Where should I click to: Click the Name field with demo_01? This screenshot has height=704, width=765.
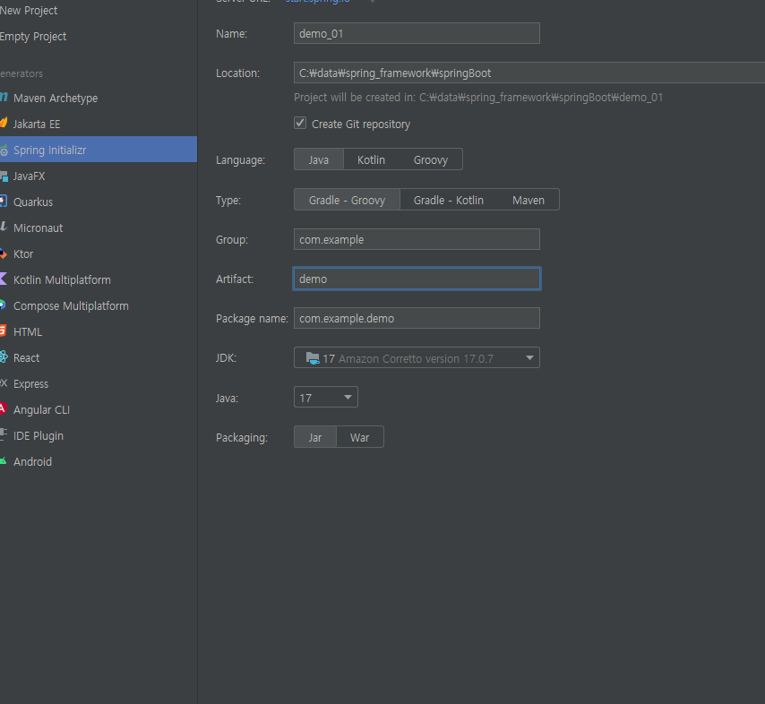pyautogui.click(x=417, y=33)
